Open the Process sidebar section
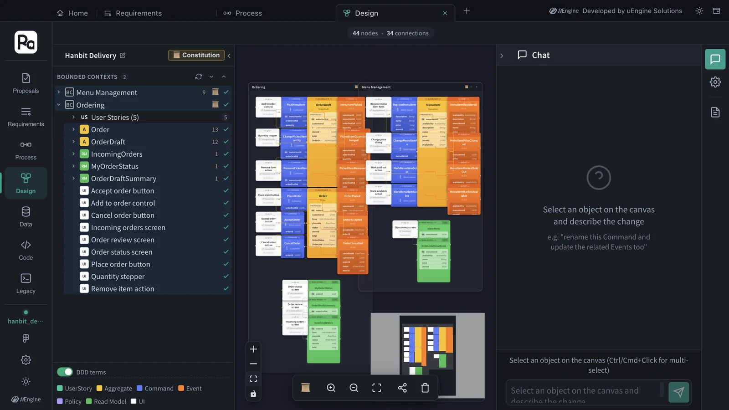This screenshot has height=410, width=729. click(x=26, y=150)
